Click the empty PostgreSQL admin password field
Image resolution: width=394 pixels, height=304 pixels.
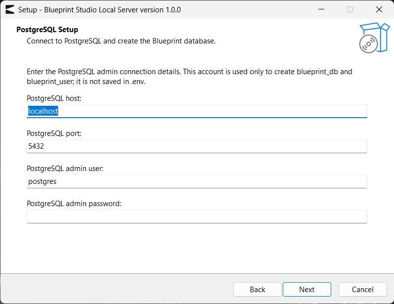click(197, 217)
